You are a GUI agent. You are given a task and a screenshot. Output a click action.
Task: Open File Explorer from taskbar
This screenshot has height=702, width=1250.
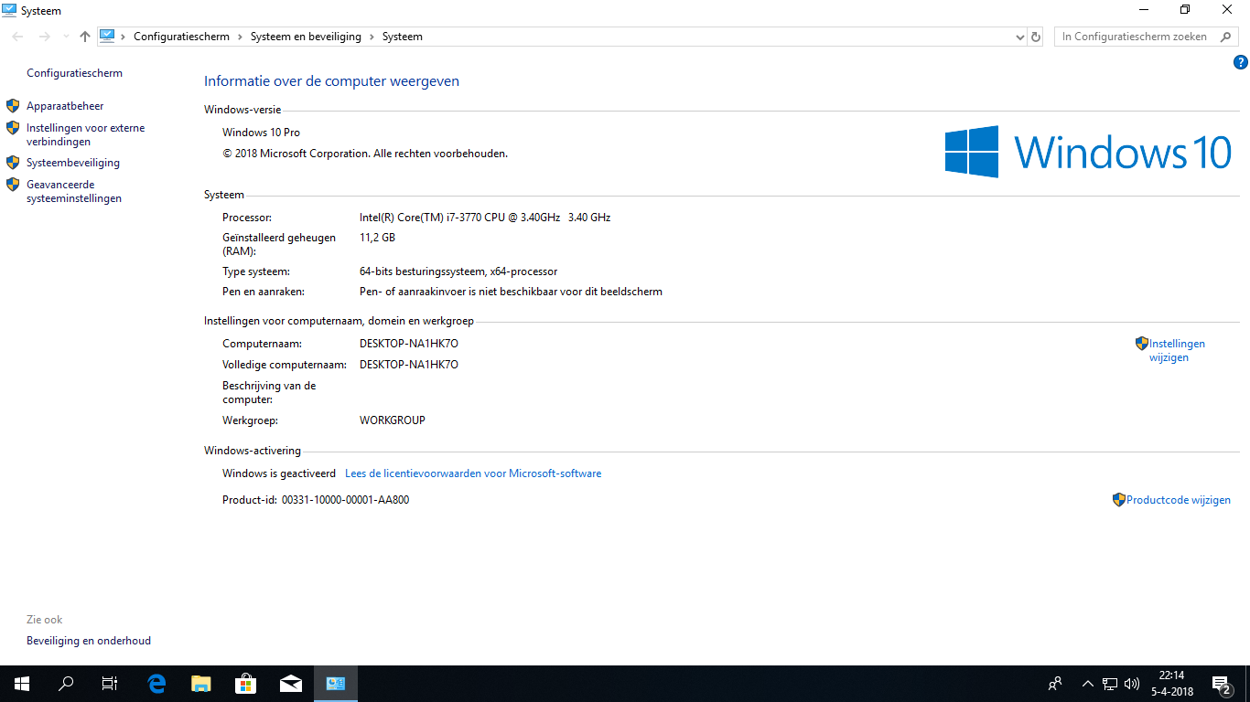point(201,684)
